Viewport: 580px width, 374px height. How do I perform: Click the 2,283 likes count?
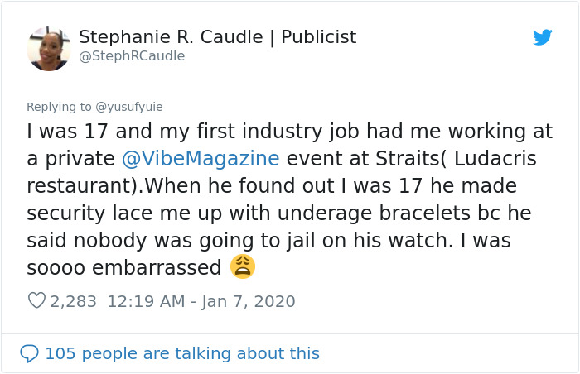point(74,301)
